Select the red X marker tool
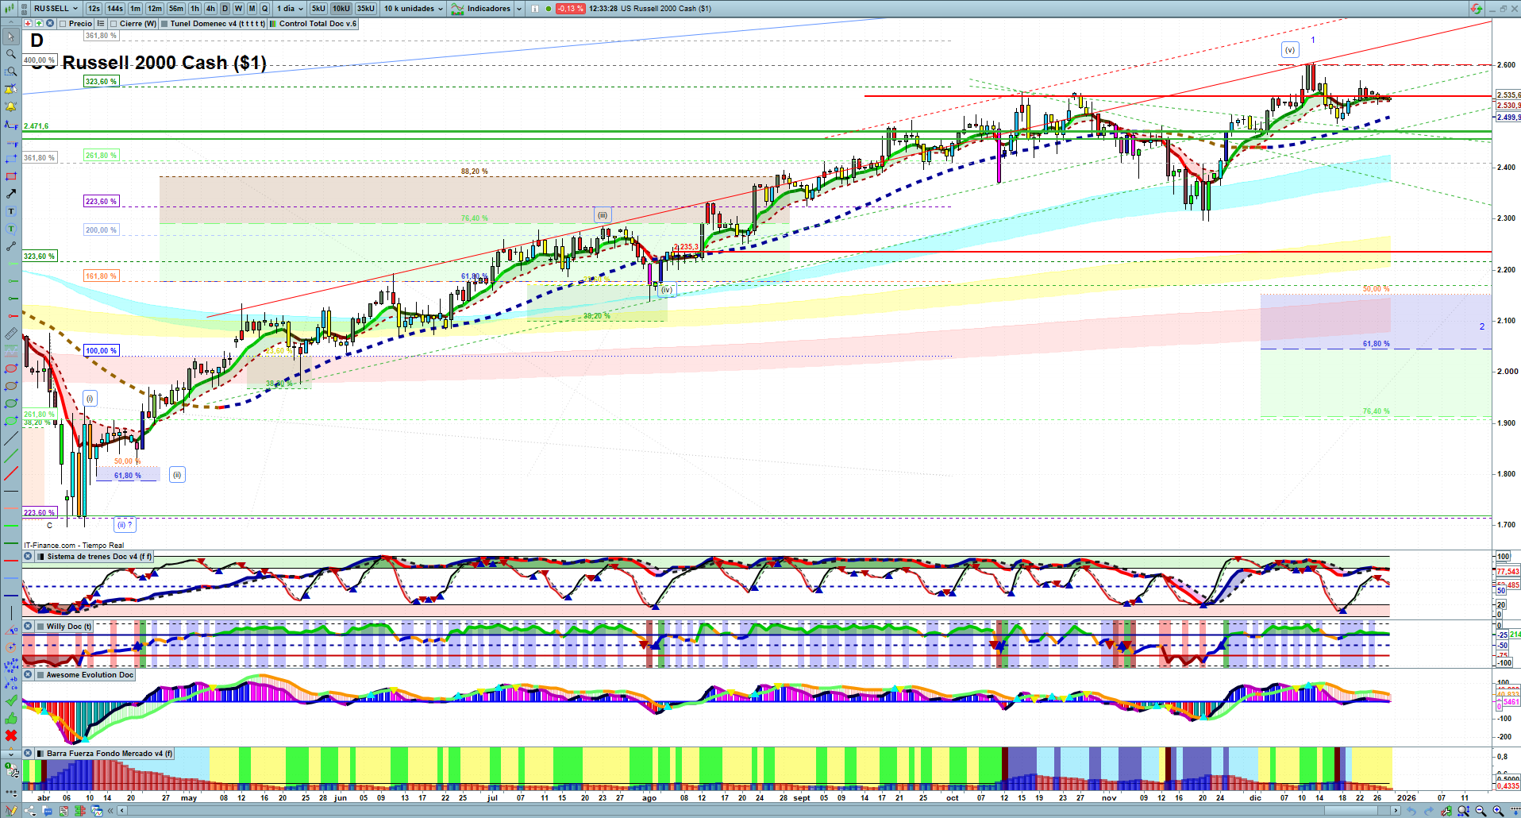Viewport: 1521px width, 818px height. click(x=11, y=735)
